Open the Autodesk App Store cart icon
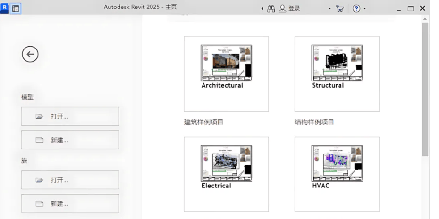Viewport: 439px width, 219px height. click(x=340, y=8)
